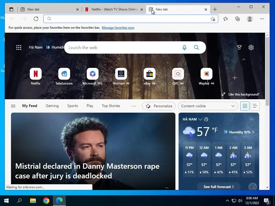
Task: Open the new tab plus button
Action: pyautogui.click(x=215, y=9)
